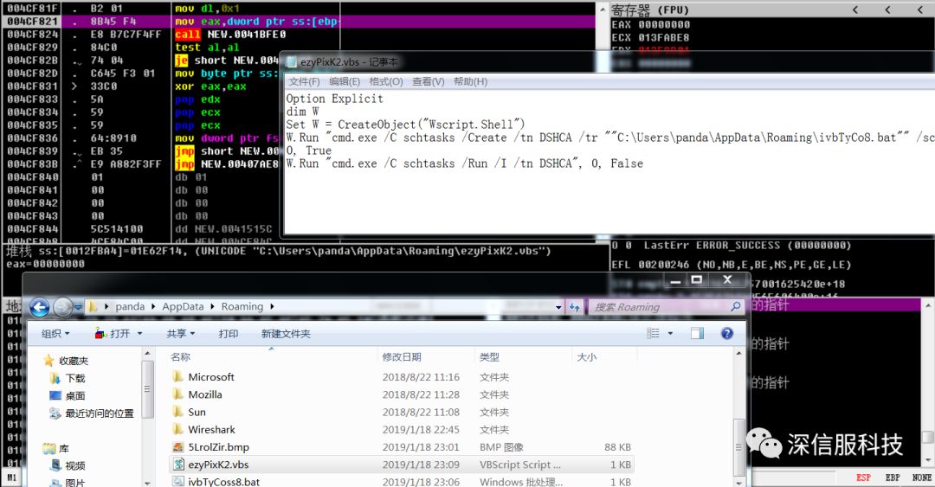
Task: Click the AppData breadcrumb segment
Action: click(183, 306)
